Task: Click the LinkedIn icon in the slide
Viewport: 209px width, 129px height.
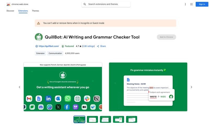Action: (48, 99)
